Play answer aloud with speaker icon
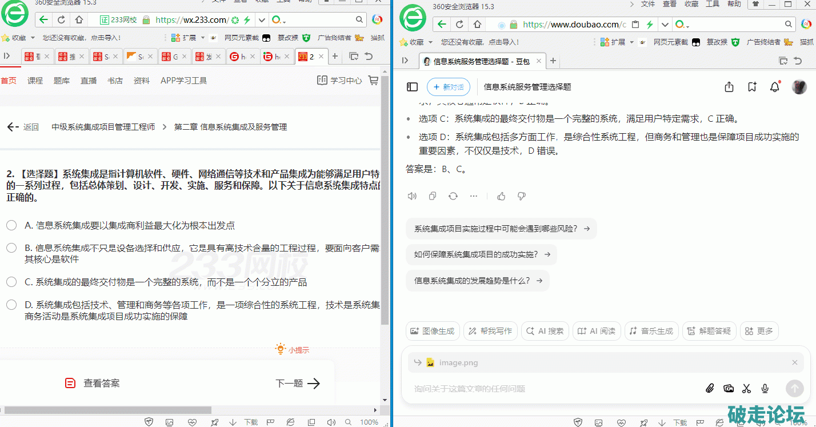This screenshot has width=816, height=427. click(x=412, y=196)
